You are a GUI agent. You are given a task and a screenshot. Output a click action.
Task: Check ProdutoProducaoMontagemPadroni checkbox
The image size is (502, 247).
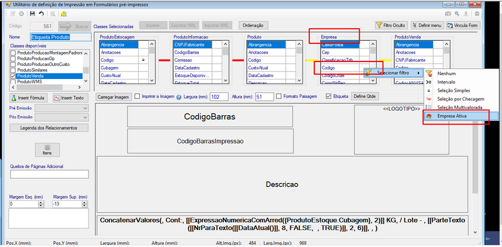point(13,53)
